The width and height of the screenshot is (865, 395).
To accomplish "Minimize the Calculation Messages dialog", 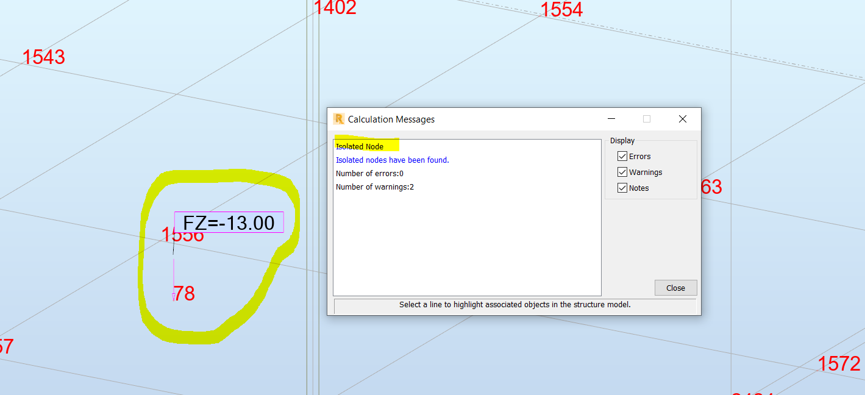I will [611, 119].
